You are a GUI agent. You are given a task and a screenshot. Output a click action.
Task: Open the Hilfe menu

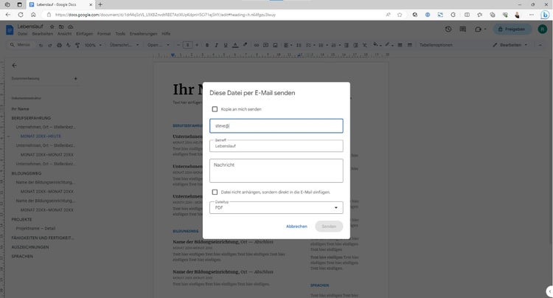166,34
